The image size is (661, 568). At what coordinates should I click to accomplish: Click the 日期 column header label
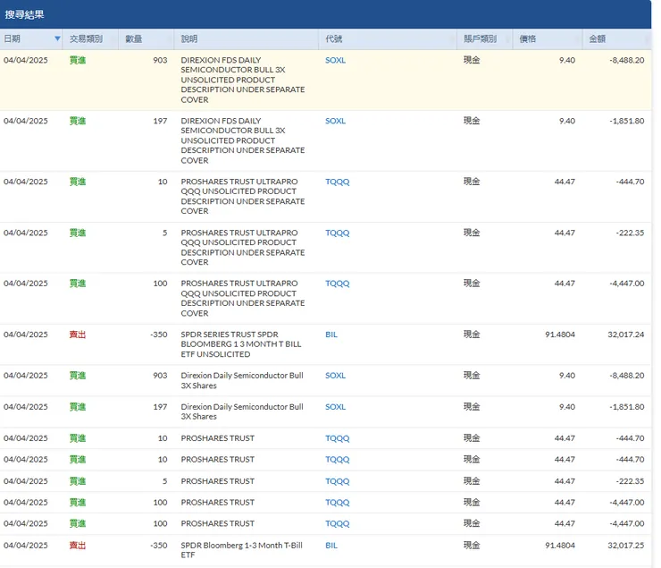point(13,39)
